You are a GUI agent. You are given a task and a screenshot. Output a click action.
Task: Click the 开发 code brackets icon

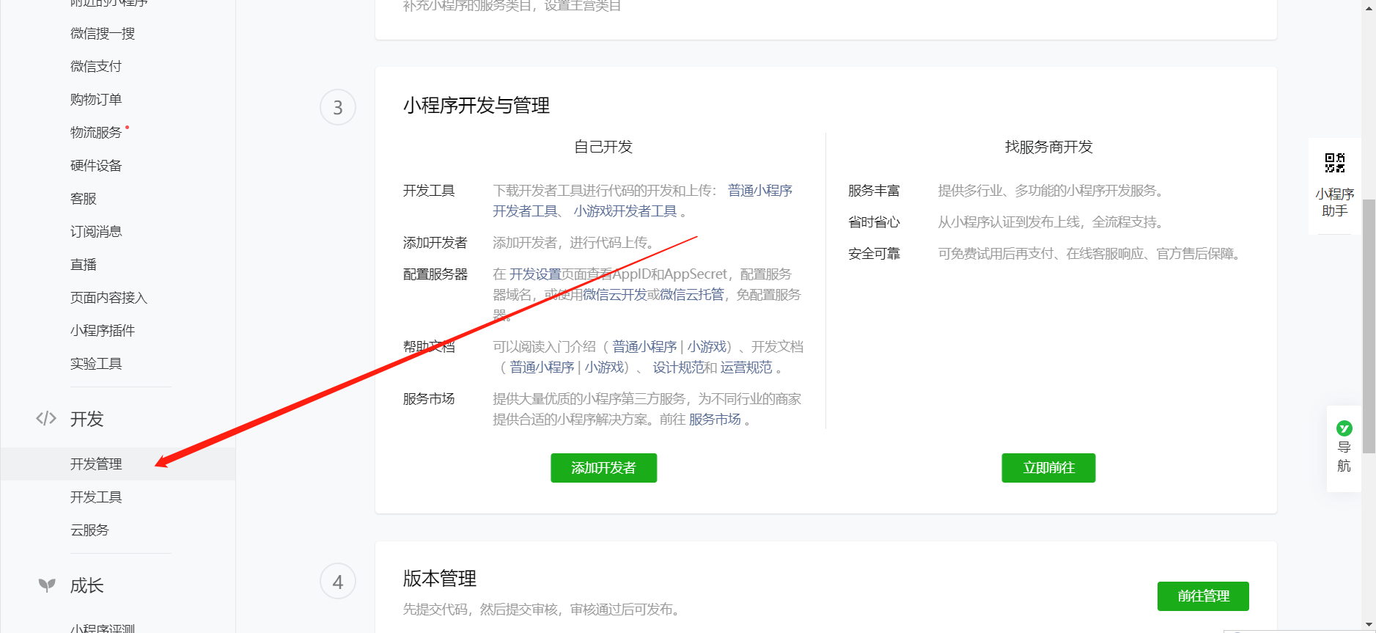(46, 419)
